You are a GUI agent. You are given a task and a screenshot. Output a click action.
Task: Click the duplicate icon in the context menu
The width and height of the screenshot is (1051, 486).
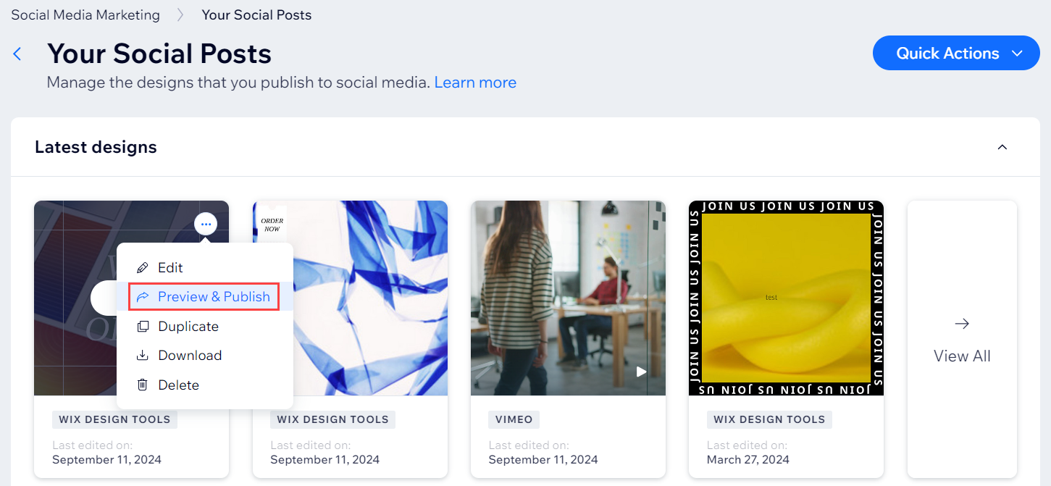pyautogui.click(x=143, y=327)
